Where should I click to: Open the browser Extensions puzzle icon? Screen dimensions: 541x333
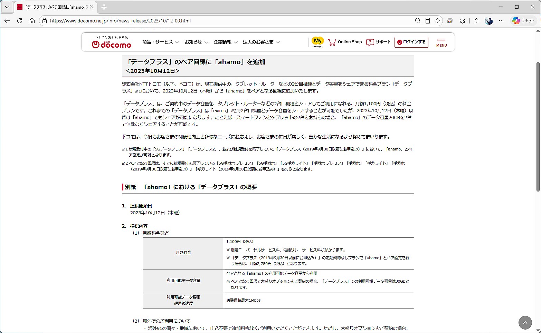tap(462, 21)
